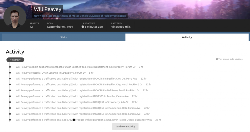Click Frogger traffic stop entry at Buccaneer Way
This screenshot has height=132, width=250.
tap(84, 120)
